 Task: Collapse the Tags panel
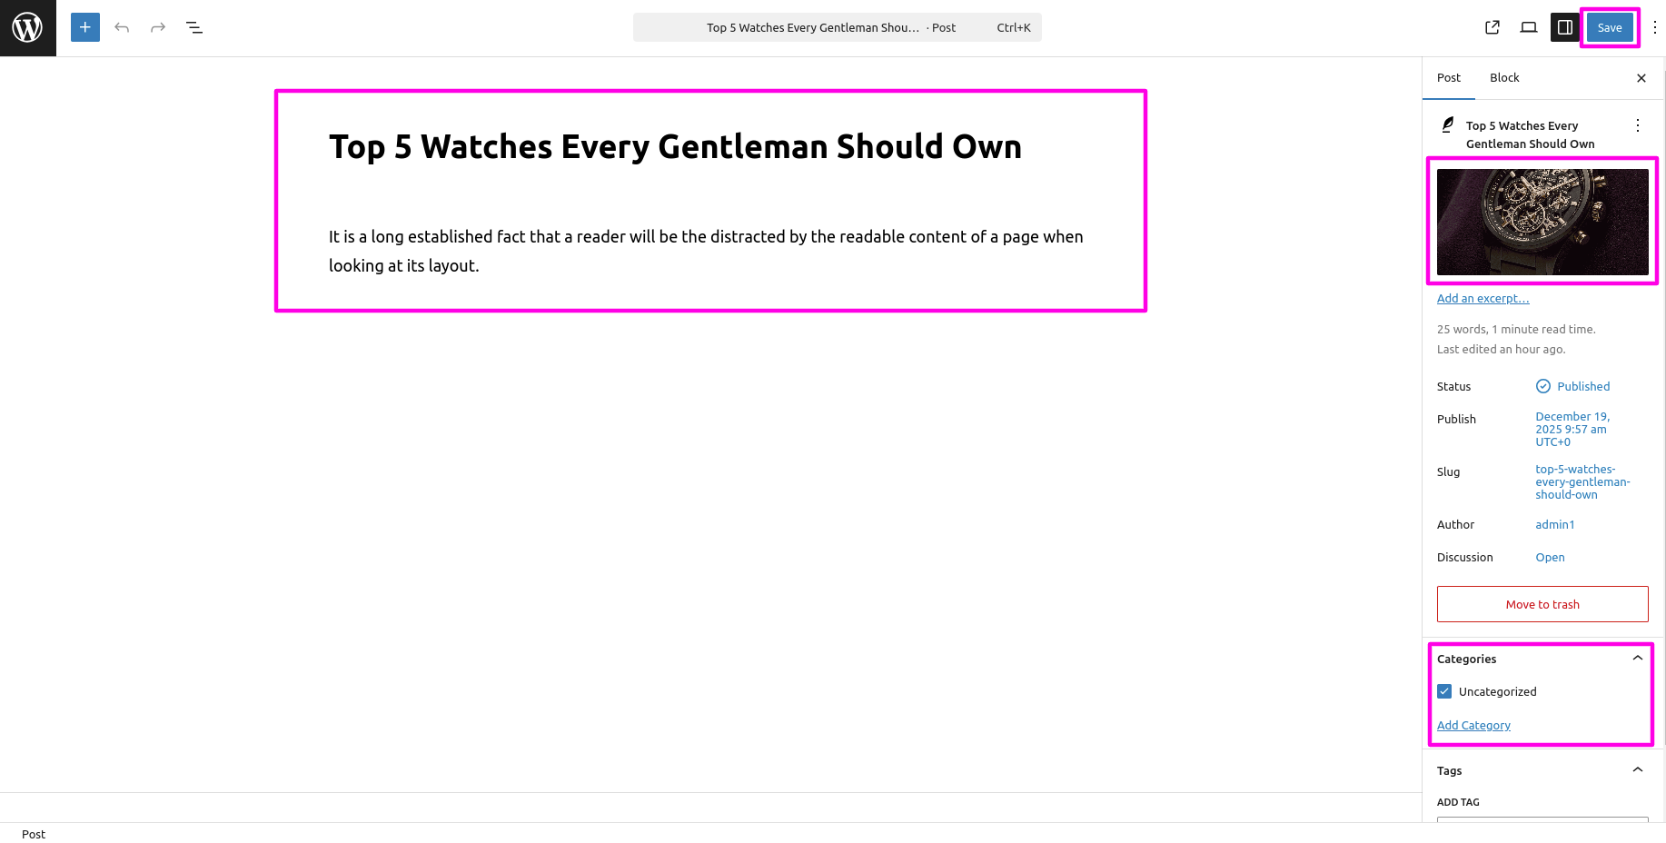(1637, 770)
